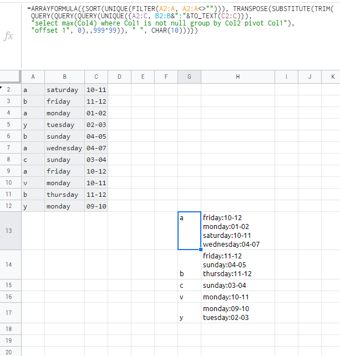Select column F header
The height and width of the screenshot is (356, 340).
coord(166,77)
